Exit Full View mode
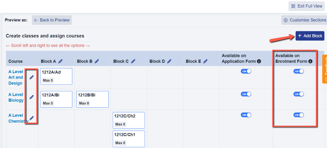 (306, 6)
